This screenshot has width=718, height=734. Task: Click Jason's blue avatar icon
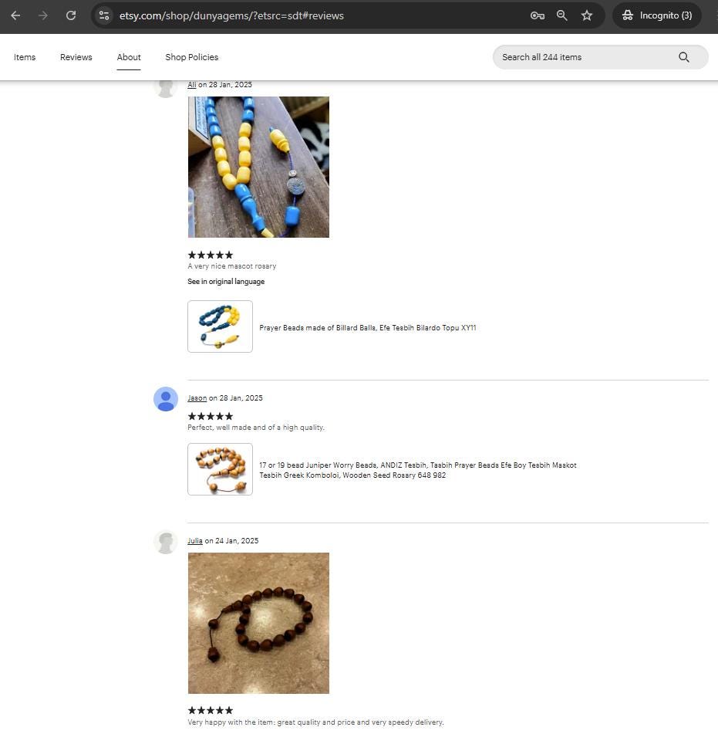coord(166,399)
